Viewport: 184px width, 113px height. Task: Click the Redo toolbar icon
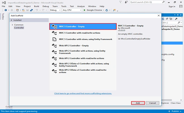(43, 10)
